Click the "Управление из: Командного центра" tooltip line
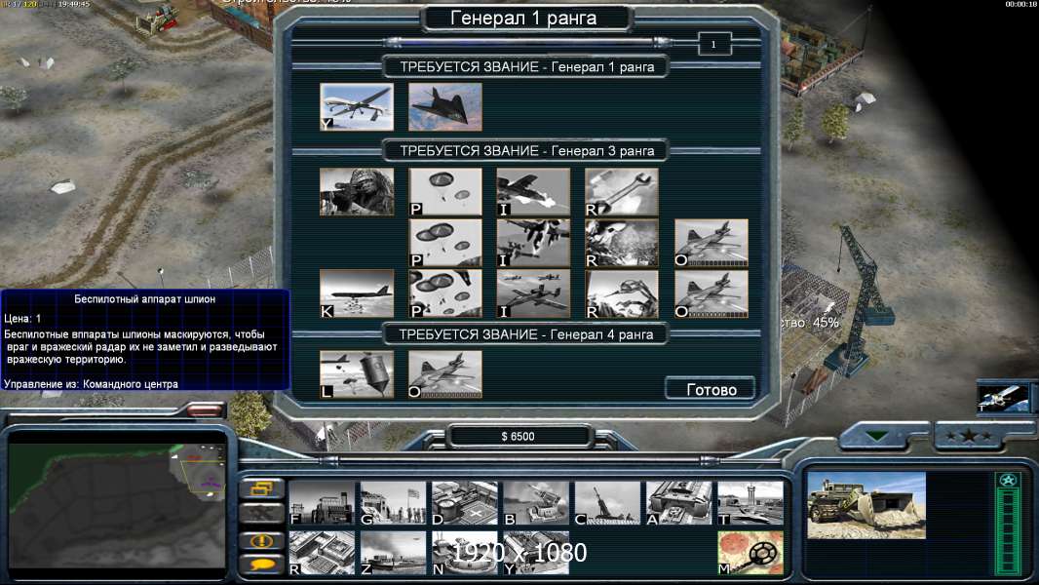The width and height of the screenshot is (1039, 585). 91,383
